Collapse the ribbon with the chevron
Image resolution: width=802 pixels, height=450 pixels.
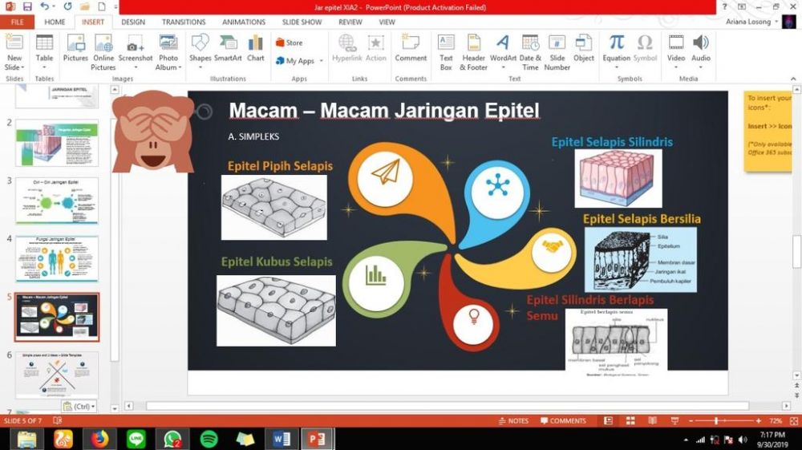click(793, 79)
